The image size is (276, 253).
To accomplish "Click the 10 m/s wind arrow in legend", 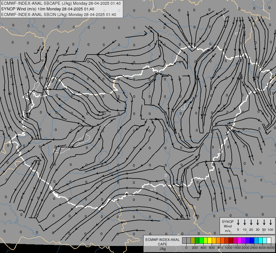I will point(245,222).
